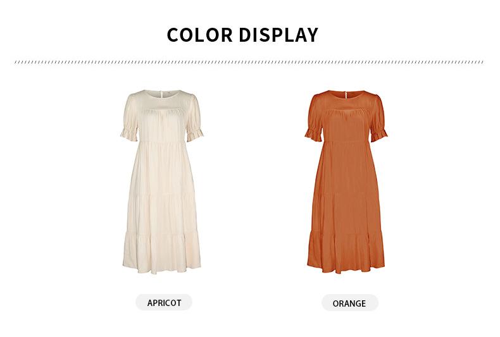Click the apricot dress bottom ruffle hem
The width and height of the screenshot is (500, 337).
161,254
